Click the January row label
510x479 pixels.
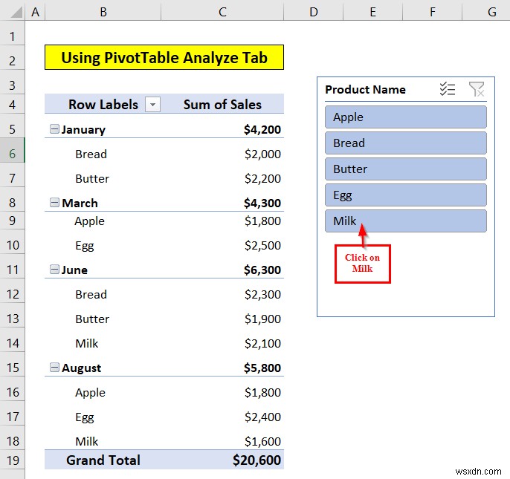83,130
